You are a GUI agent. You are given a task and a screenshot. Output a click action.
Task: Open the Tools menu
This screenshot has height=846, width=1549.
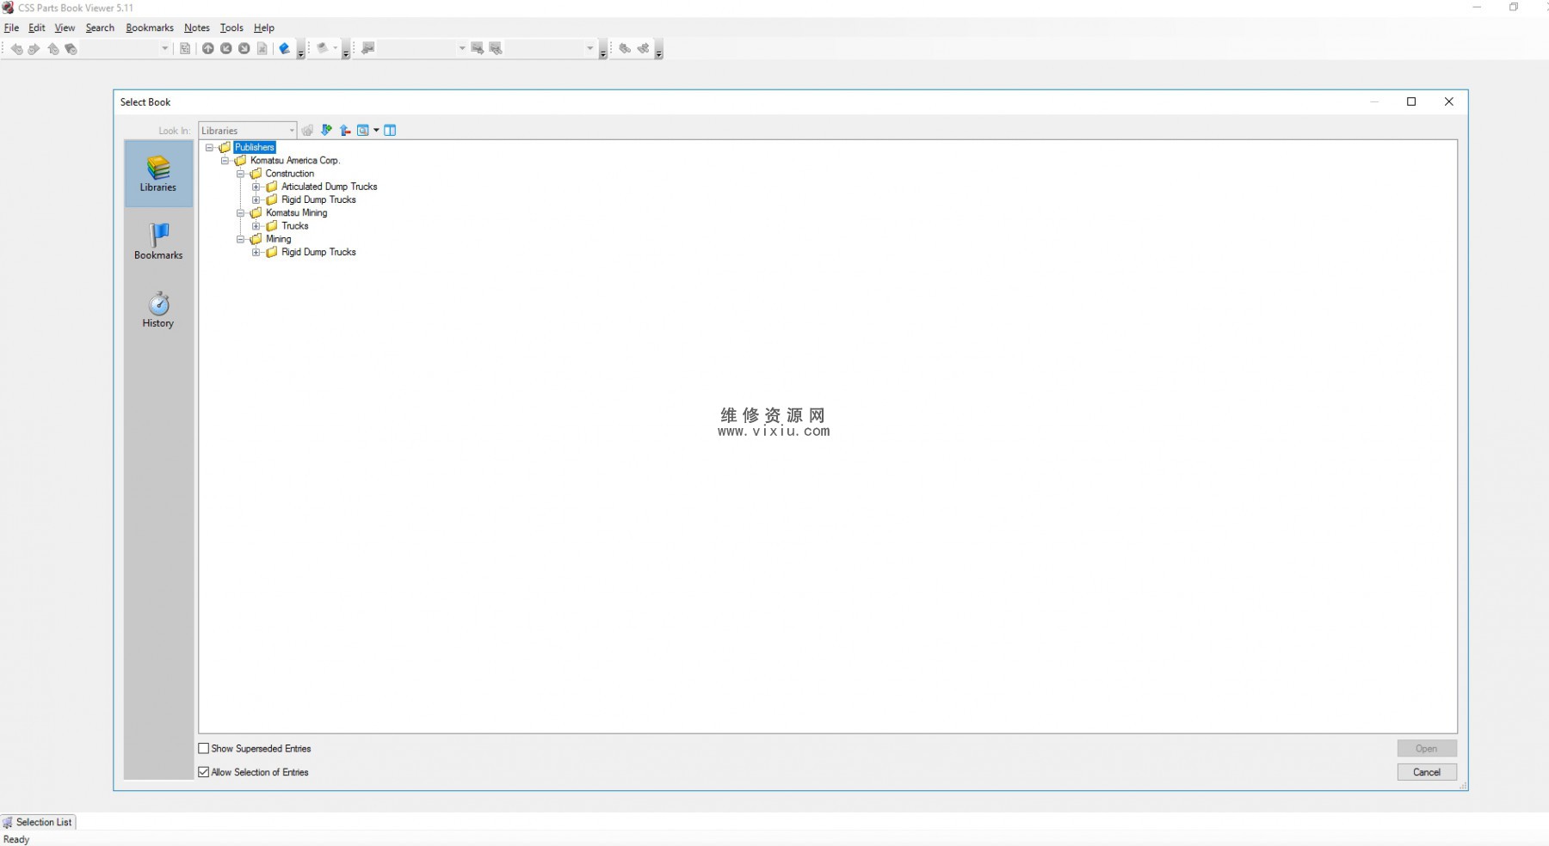click(231, 28)
